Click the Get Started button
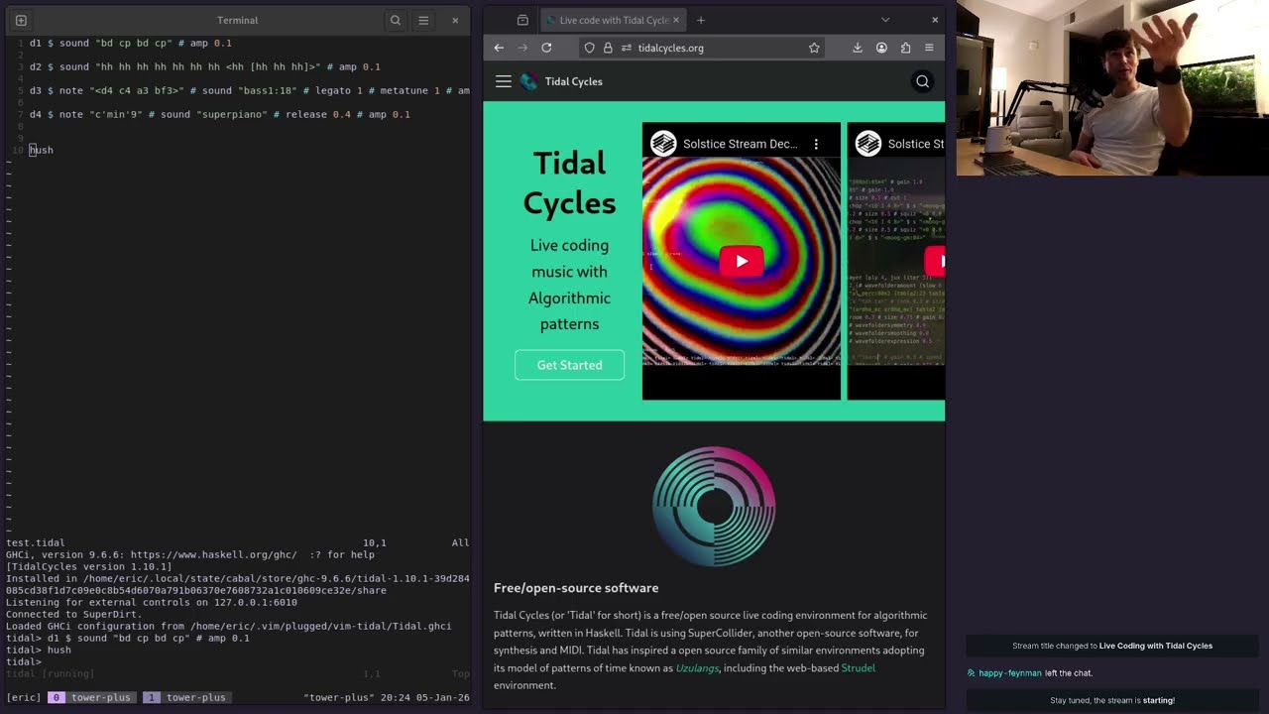 (x=569, y=365)
